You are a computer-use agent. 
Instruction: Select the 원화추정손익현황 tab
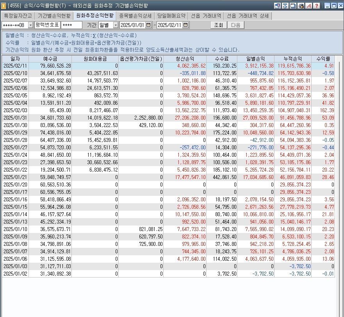pyautogui.click(x=95, y=15)
